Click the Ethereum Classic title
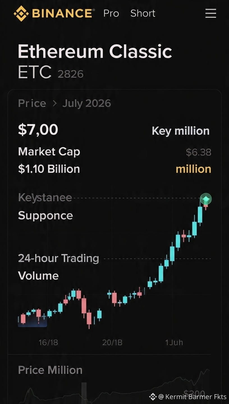 95,52
